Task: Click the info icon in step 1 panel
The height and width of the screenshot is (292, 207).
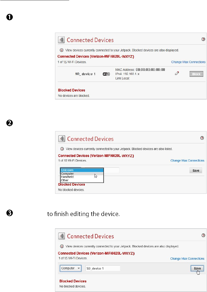Action: [x=62, y=50]
